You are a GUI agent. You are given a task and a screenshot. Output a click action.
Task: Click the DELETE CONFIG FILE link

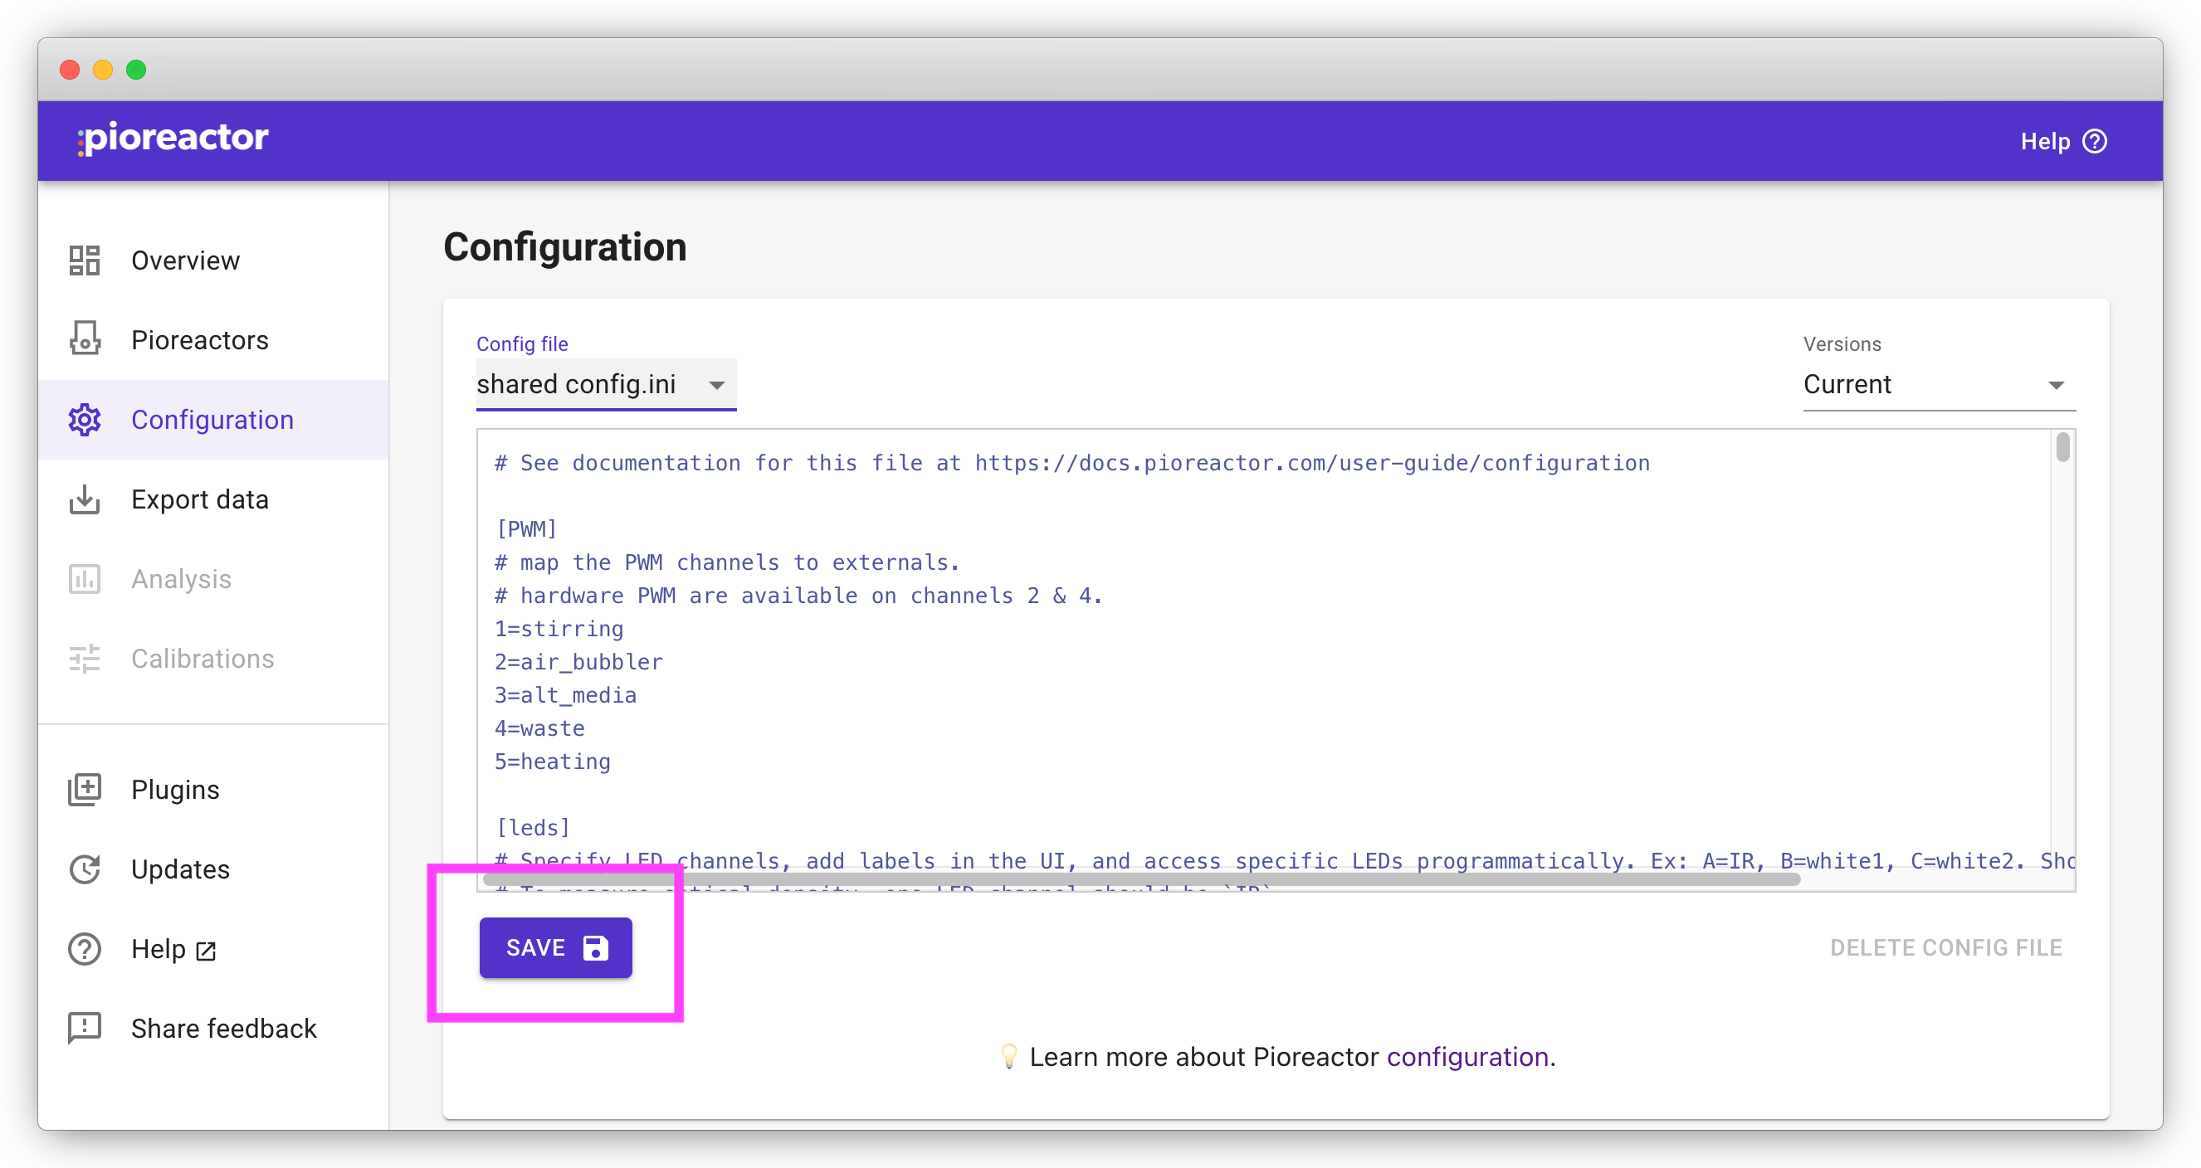1946,947
